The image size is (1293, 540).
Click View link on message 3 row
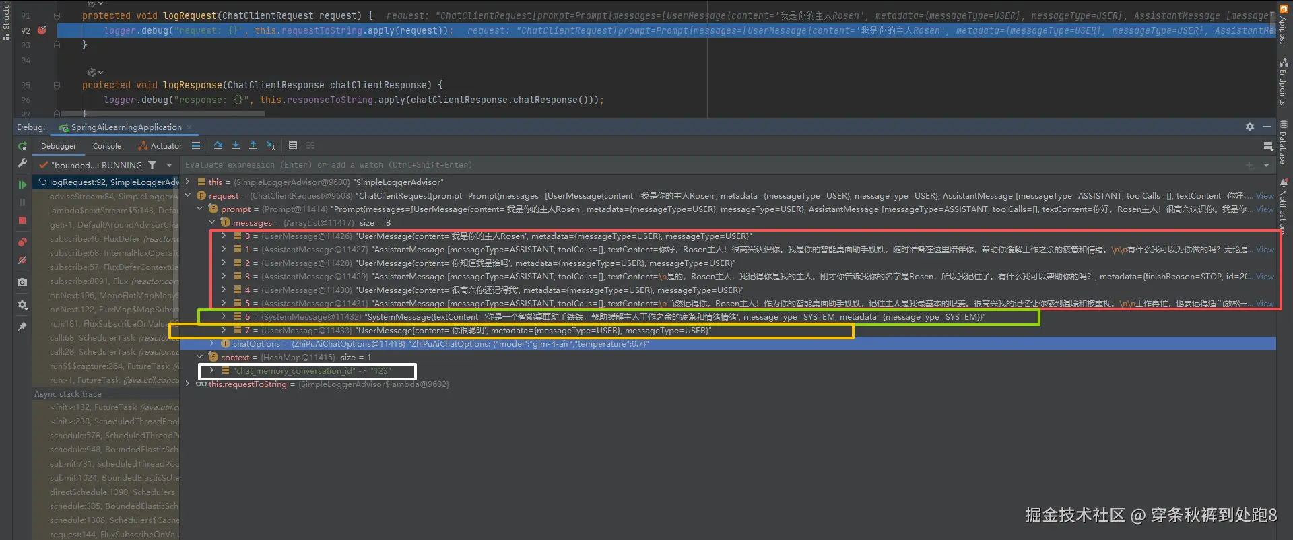point(1265,277)
